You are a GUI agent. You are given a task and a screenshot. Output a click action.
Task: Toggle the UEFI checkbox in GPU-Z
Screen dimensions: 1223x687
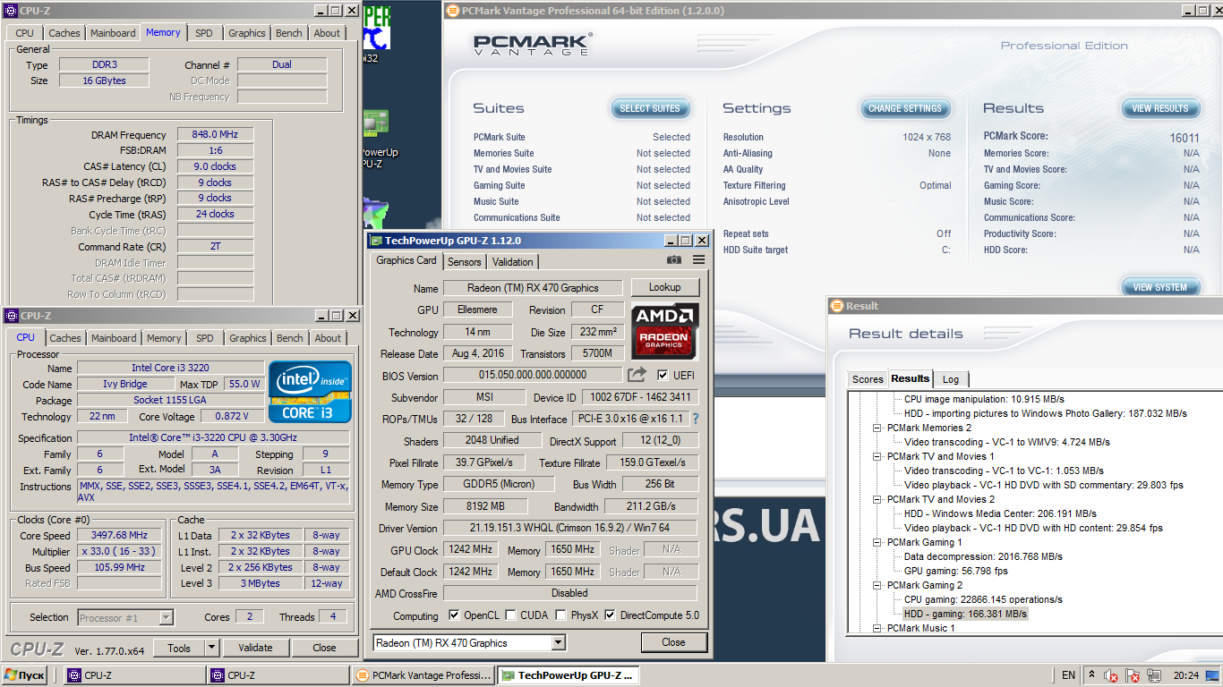coord(663,375)
